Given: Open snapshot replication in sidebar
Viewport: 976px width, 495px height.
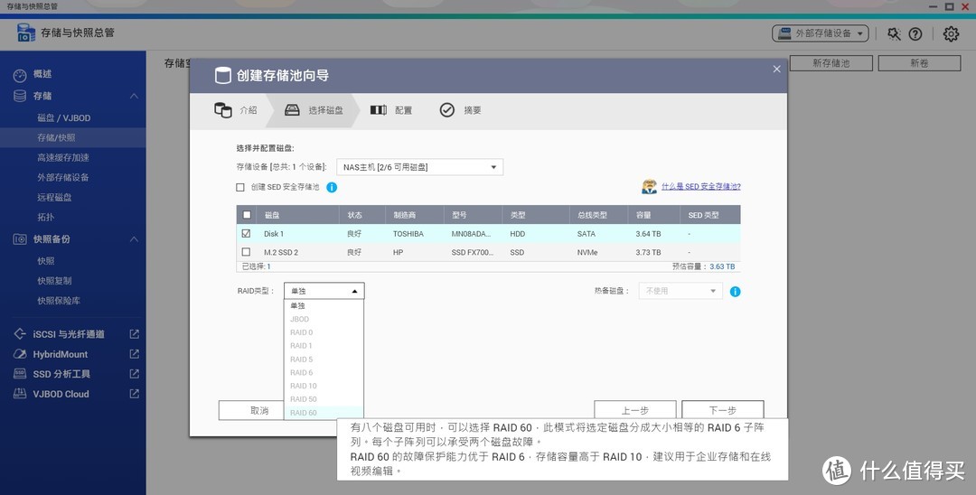Looking at the screenshot, I should pyautogui.click(x=55, y=281).
